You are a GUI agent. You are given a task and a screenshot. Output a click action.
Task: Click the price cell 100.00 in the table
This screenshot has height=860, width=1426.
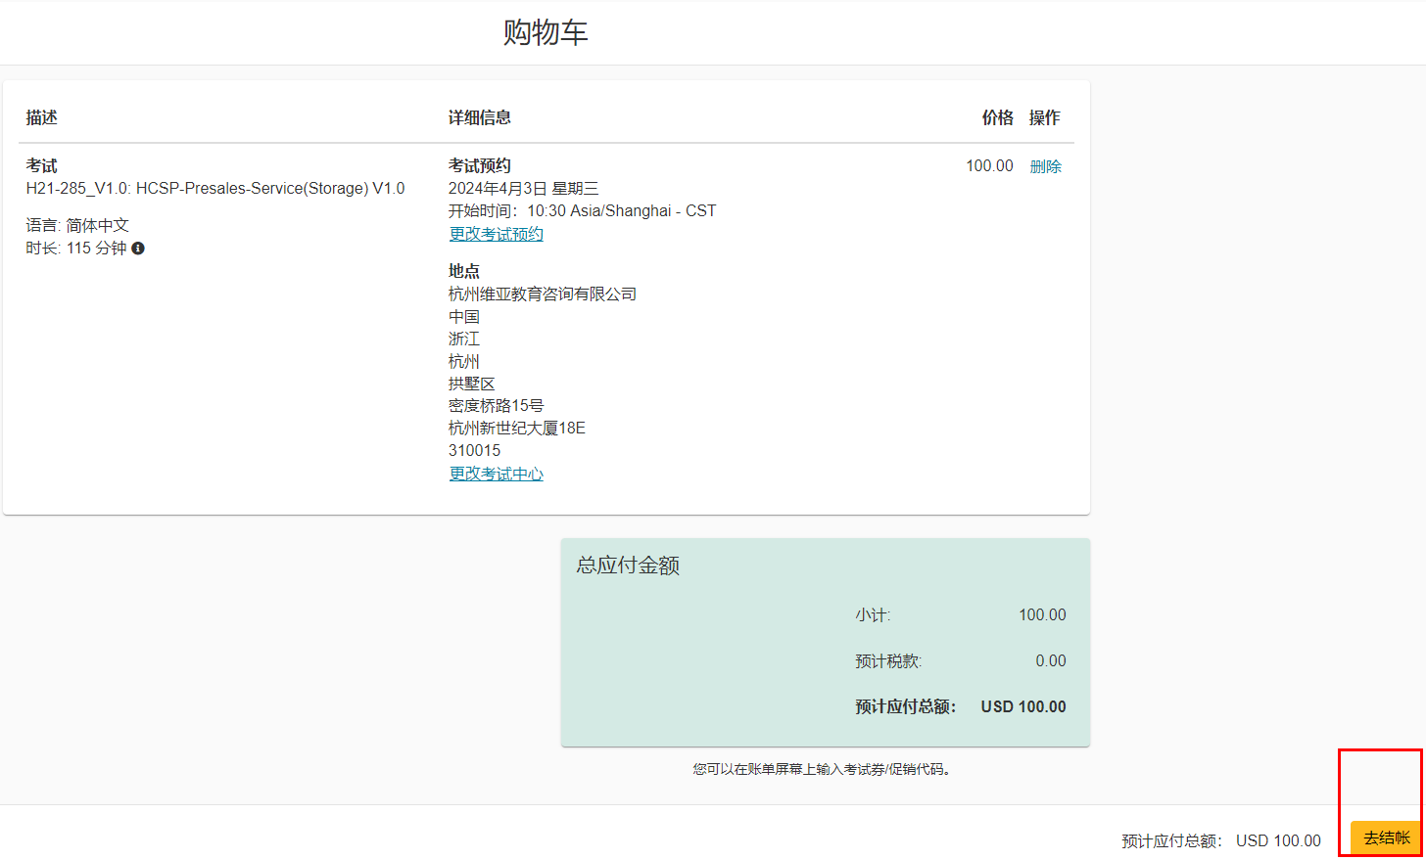(989, 165)
